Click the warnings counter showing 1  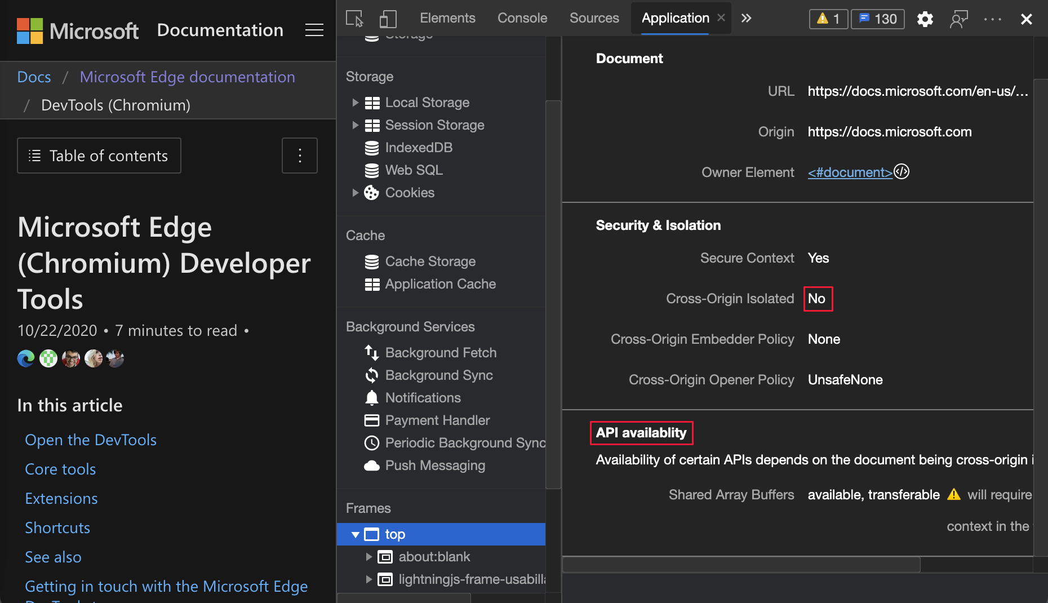828,19
